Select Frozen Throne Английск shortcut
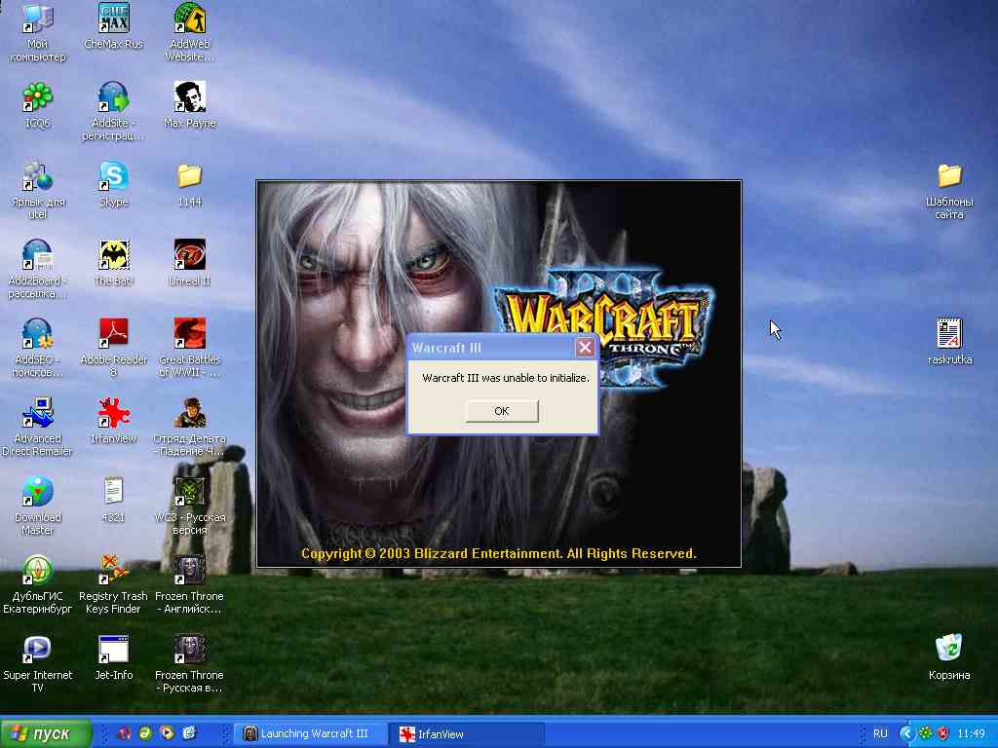The width and height of the screenshot is (998, 748). (x=190, y=584)
